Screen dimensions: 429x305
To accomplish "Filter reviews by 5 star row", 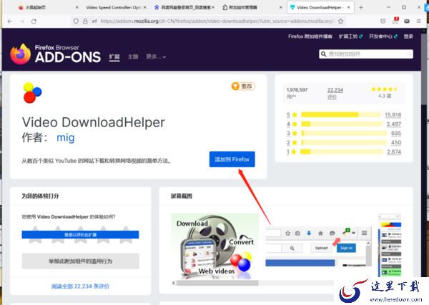I will [344, 115].
